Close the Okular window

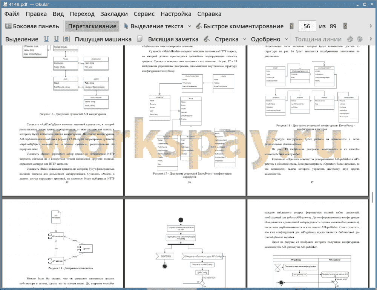pos(372,4)
